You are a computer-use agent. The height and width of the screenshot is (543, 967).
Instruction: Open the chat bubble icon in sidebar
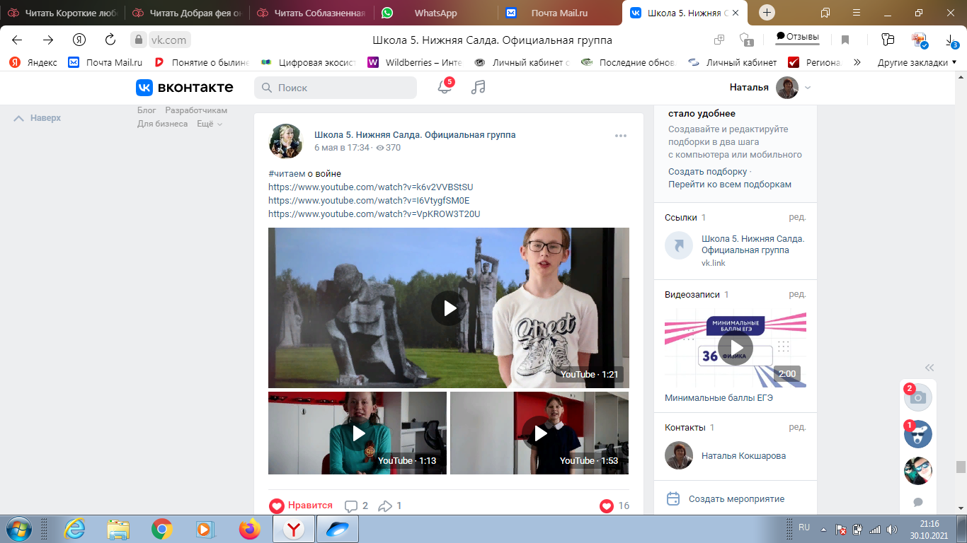(918, 502)
